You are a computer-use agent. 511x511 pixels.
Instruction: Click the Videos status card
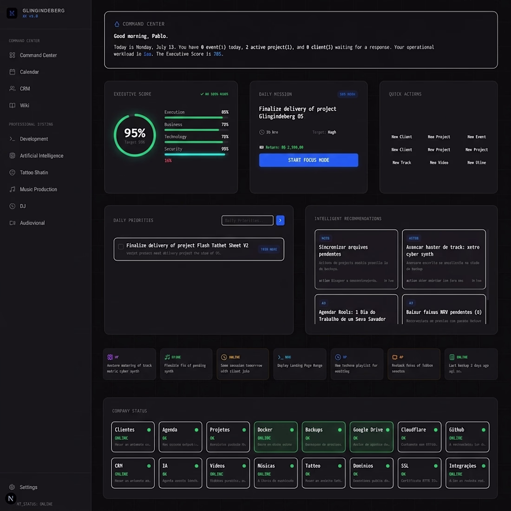[228, 473]
